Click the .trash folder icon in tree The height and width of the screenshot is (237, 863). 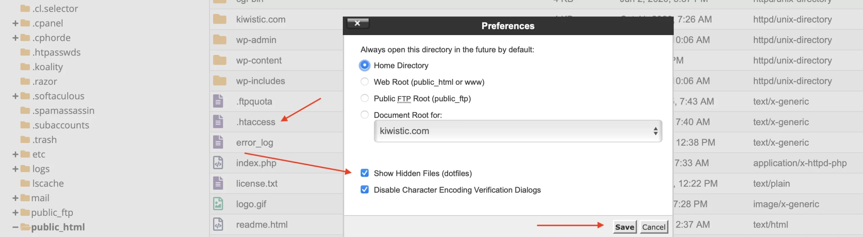(x=25, y=140)
